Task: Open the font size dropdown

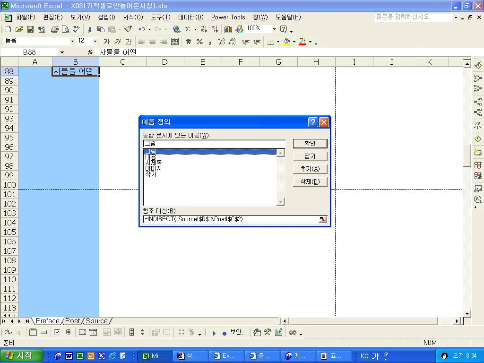Action: [95, 41]
